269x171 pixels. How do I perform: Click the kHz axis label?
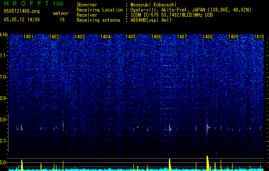pyautogui.click(x=4, y=35)
